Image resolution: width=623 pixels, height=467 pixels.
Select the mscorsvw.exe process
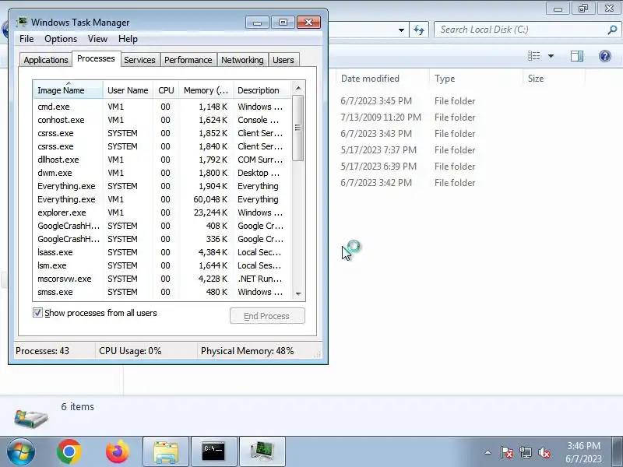point(163,279)
